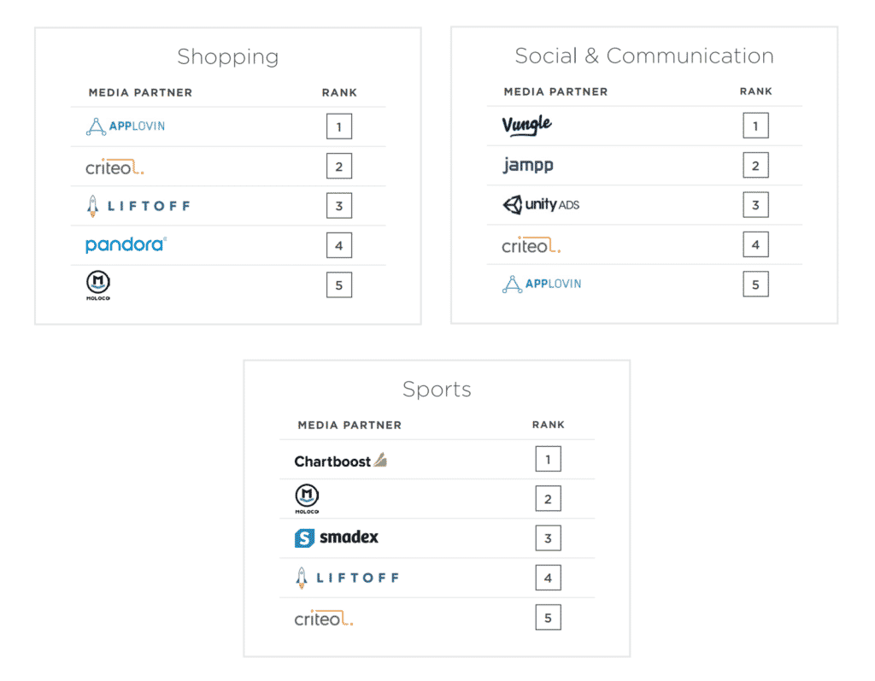Select the Chartboost logo in Sports table

coord(340,461)
